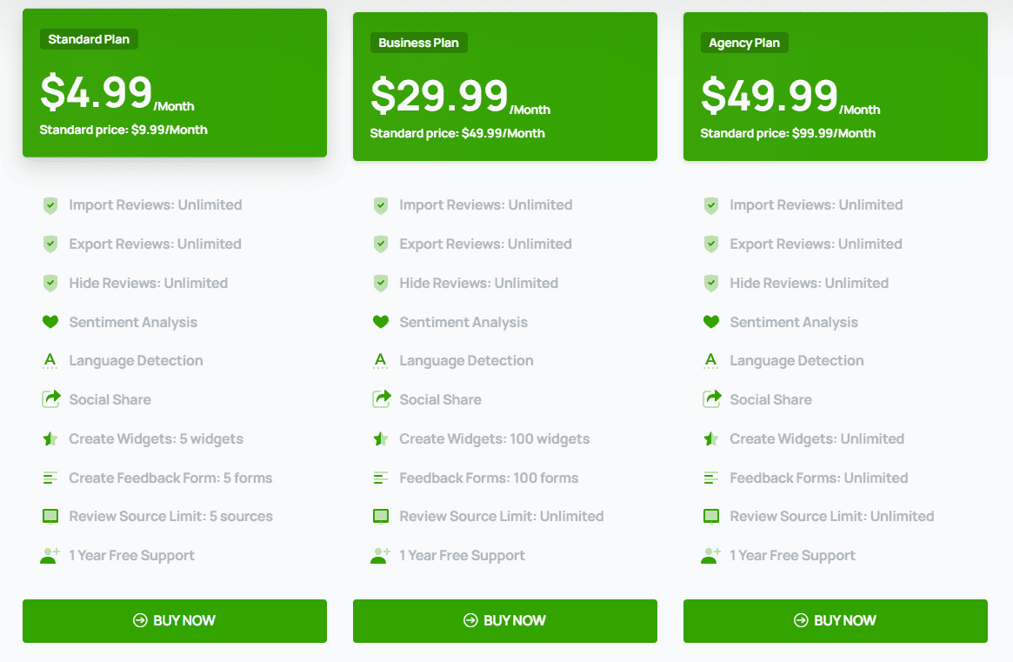Click the Create Widgets star icon under Standard Plan
1013x662 pixels.
[x=50, y=438]
